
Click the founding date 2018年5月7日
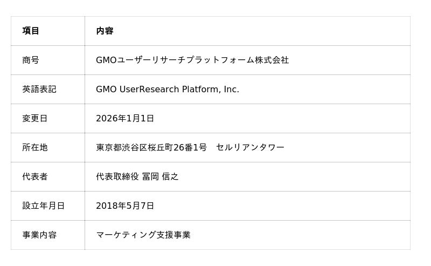pos(125,206)
